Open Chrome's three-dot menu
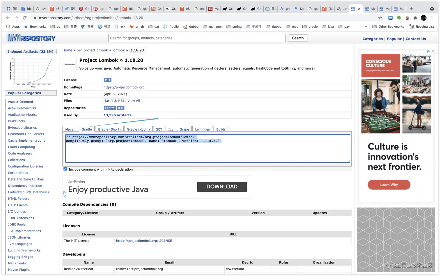The width and height of the screenshot is (440, 276). 432,18
